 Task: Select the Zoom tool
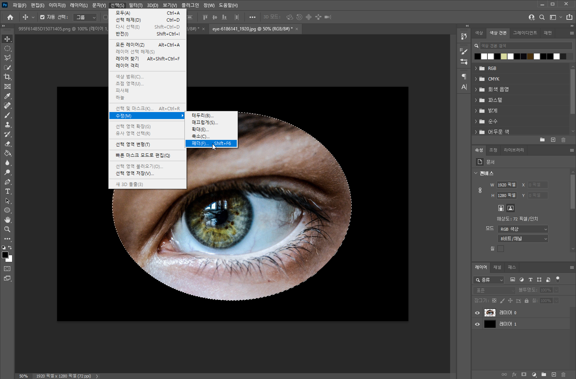[x=7, y=229]
